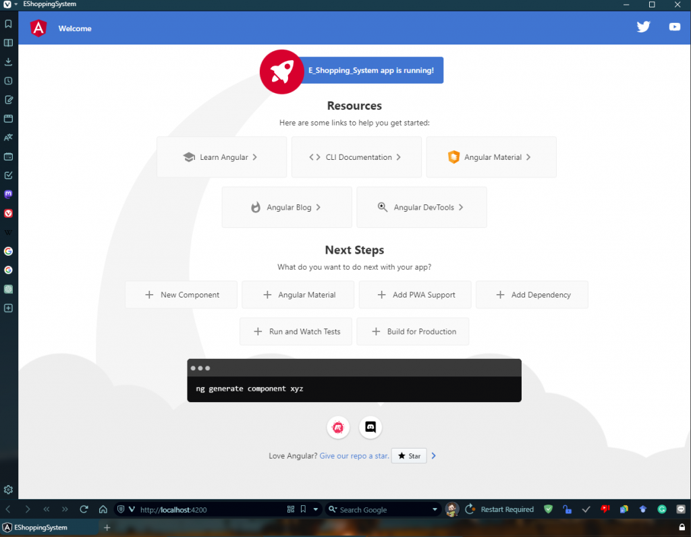Screen dimensions: 691x537
Task: Open the Reading List panel
Action: click(x=8, y=43)
